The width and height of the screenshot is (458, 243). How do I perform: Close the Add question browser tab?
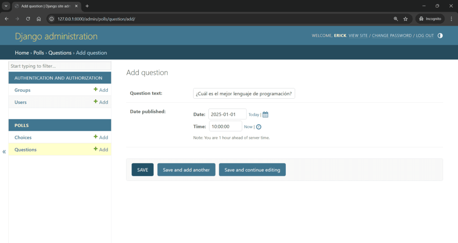click(76, 6)
